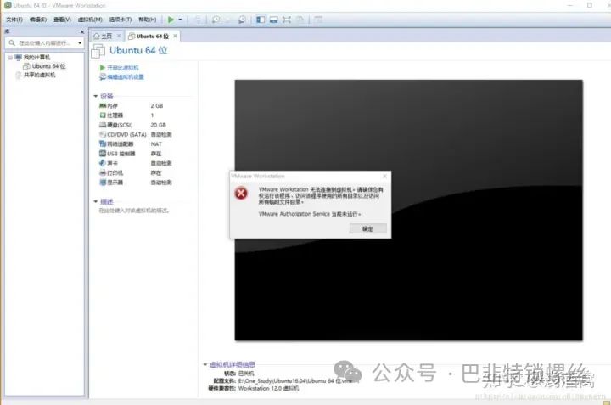The width and height of the screenshot is (611, 405).
Task: Open the 编辑(E) menu
Action: 38,20
